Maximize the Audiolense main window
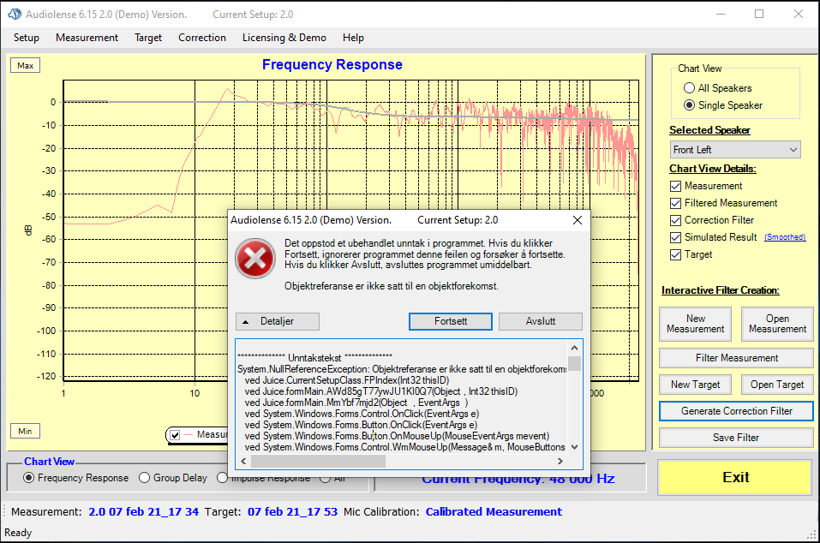This screenshot has width=820, height=543. click(x=759, y=14)
